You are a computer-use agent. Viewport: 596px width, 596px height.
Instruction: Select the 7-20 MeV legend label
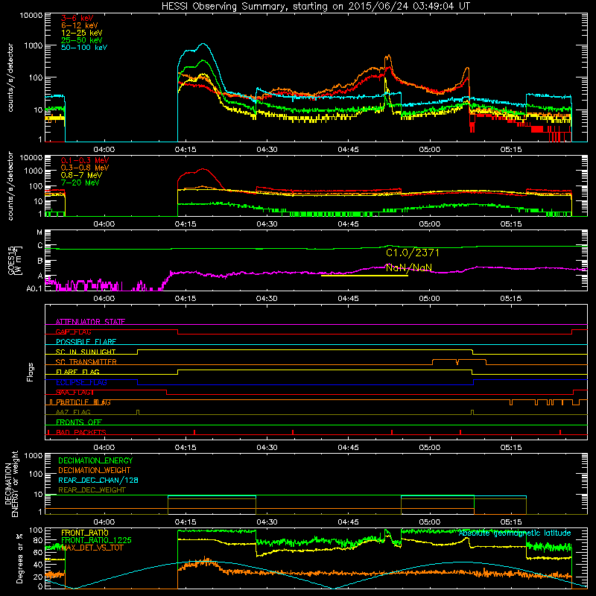click(80, 183)
